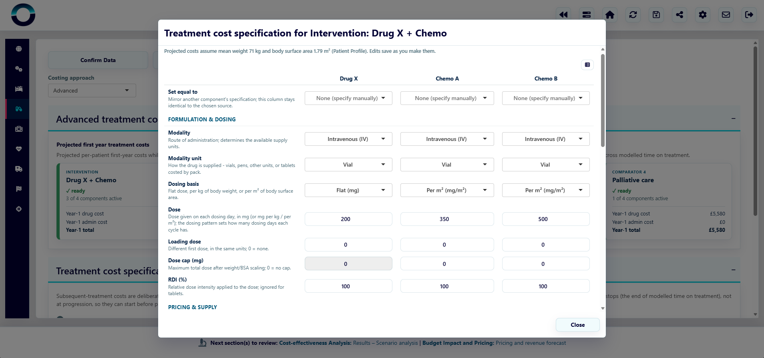Select the pills sidebar icon
Viewport: 764px width, 358px height.
tap(19, 109)
